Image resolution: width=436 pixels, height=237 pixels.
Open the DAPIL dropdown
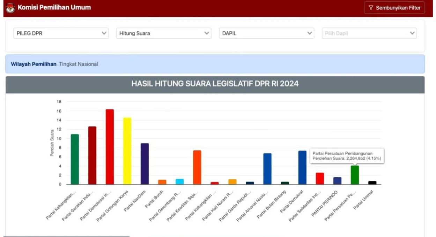(267, 33)
